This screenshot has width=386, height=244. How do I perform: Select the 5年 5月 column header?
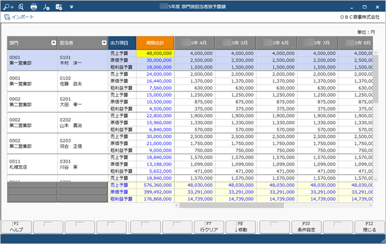pyautogui.click(x=236, y=43)
